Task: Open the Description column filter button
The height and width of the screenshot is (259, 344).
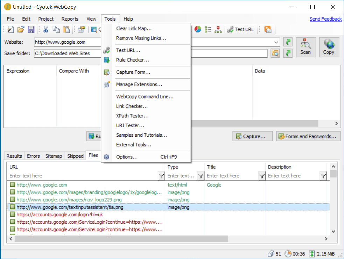Action: pyautogui.click(x=323, y=176)
